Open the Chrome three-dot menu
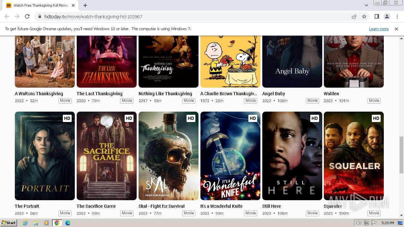The height and width of the screenshot is (227, 404). point(397,16)
